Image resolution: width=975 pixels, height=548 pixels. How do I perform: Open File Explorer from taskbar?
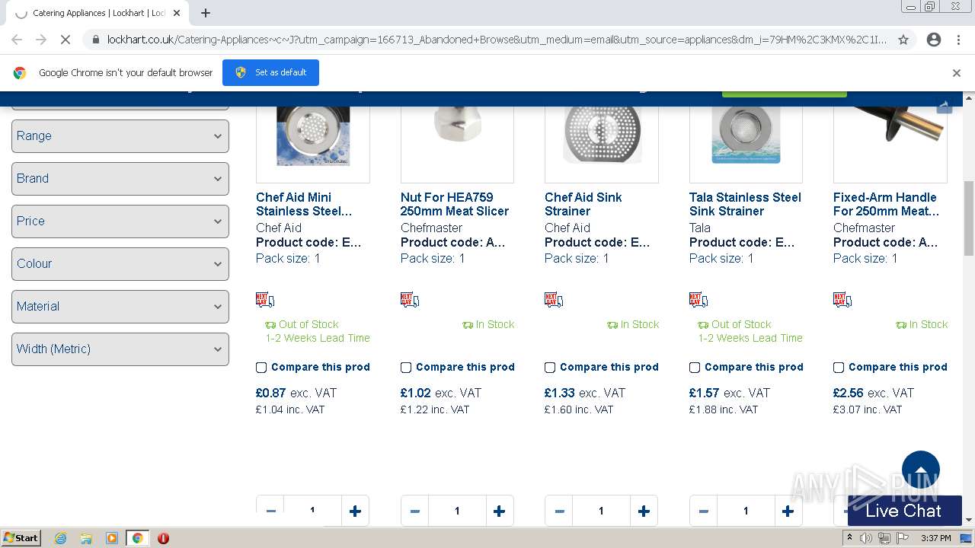(x=86, y=538)
